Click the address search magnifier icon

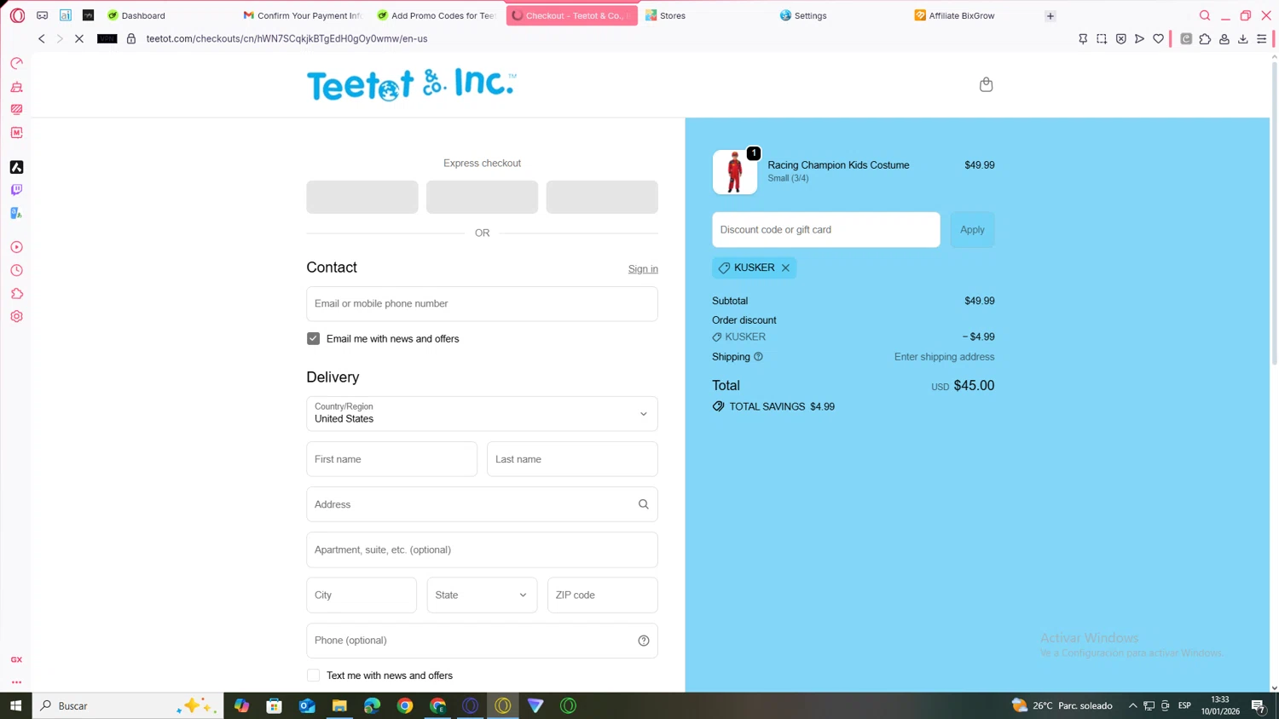pos(644,504)
